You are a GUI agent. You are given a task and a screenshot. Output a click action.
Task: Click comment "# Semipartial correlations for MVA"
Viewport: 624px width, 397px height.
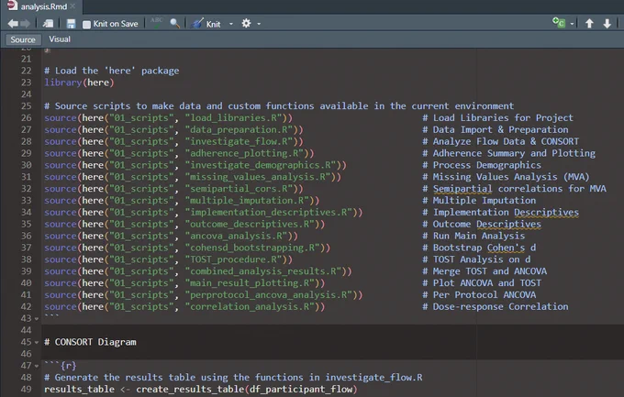point(515,189)
